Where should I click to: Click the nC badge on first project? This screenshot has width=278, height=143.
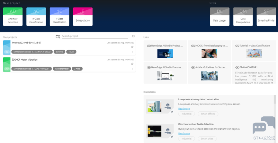tap(7, 52)
